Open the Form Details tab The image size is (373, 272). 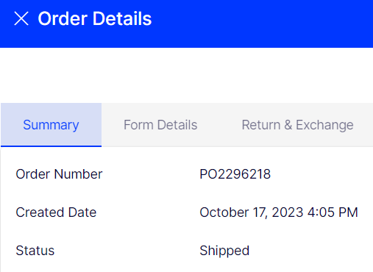coord(160,125)
